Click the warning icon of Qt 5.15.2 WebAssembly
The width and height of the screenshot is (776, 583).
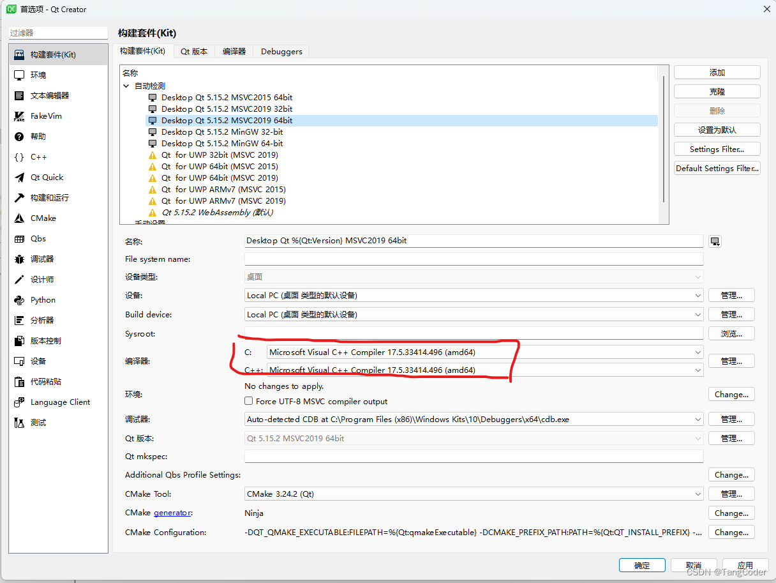tap(153, 213)
